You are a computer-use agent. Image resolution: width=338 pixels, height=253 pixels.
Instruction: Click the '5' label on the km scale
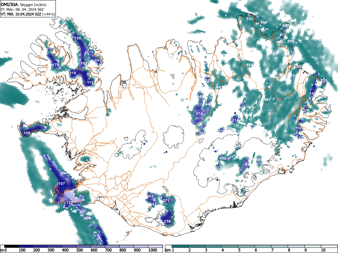coord(239,250)
